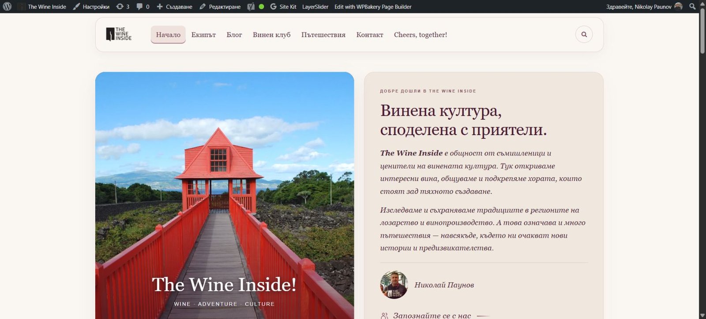This screenshot has width=706, height=319.
Task: Click The Wine Inside! hero title text
Action: point(224,284)
